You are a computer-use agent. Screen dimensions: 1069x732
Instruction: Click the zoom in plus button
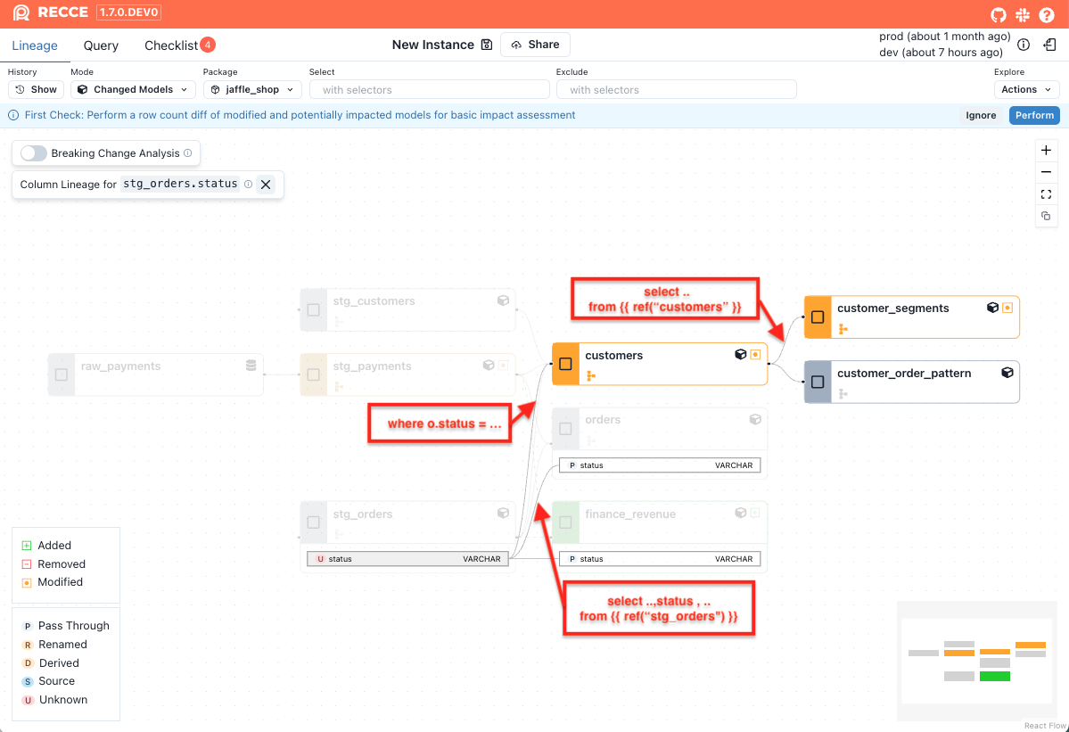pyautogui.click(x=1046, y=150)
